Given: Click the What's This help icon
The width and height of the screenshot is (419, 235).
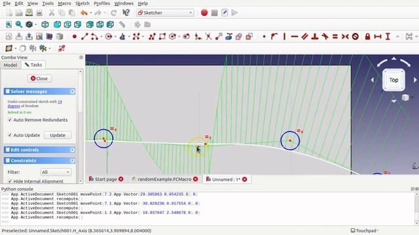Looking at the screenshot, I should click(x=126, y=12).
